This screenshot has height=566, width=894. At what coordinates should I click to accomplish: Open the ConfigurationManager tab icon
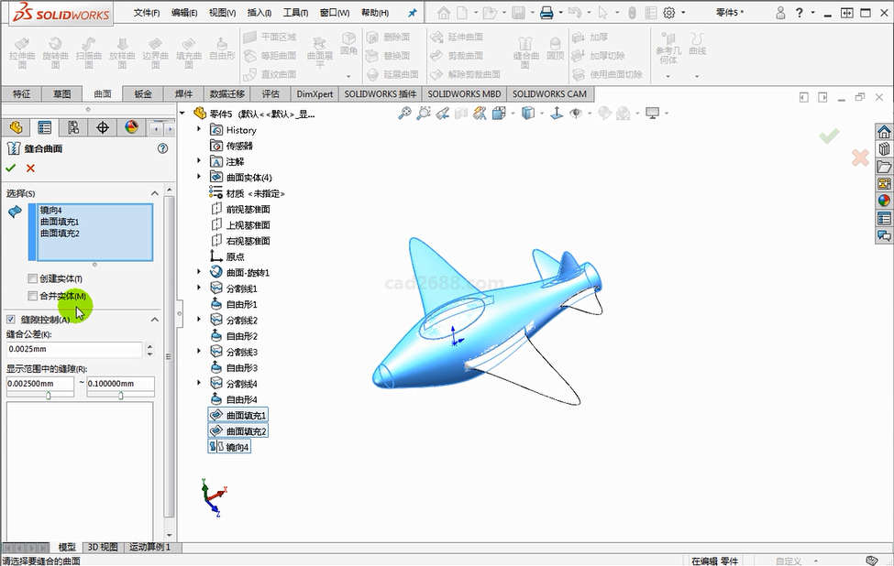pos(73,127)
